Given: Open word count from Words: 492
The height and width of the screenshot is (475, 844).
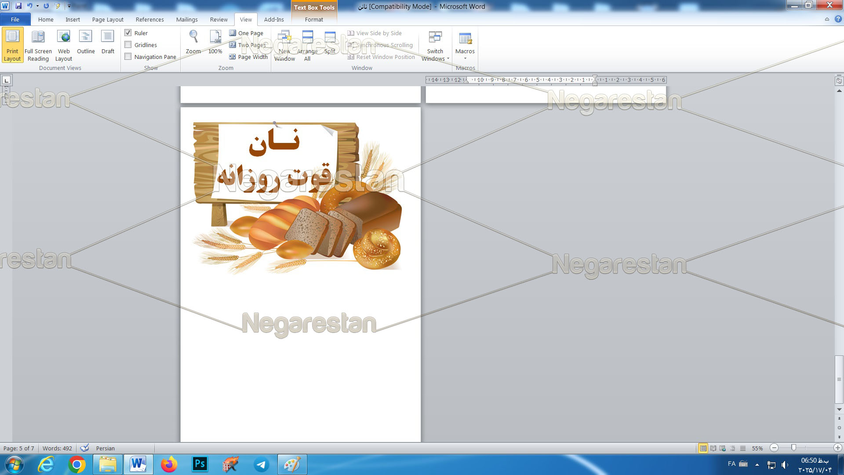Looking at the screenshot, I should (57, 448).
